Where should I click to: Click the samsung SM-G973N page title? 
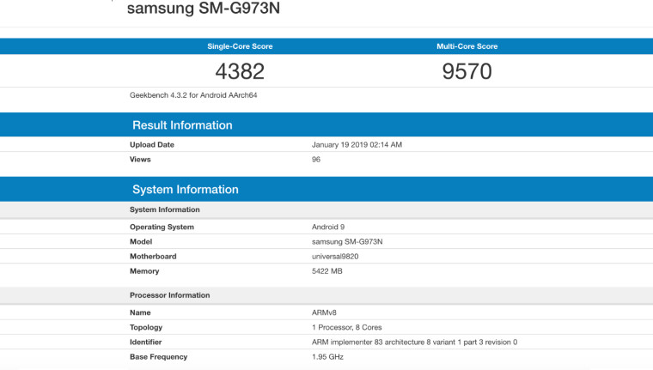click(x=204, y=9)
